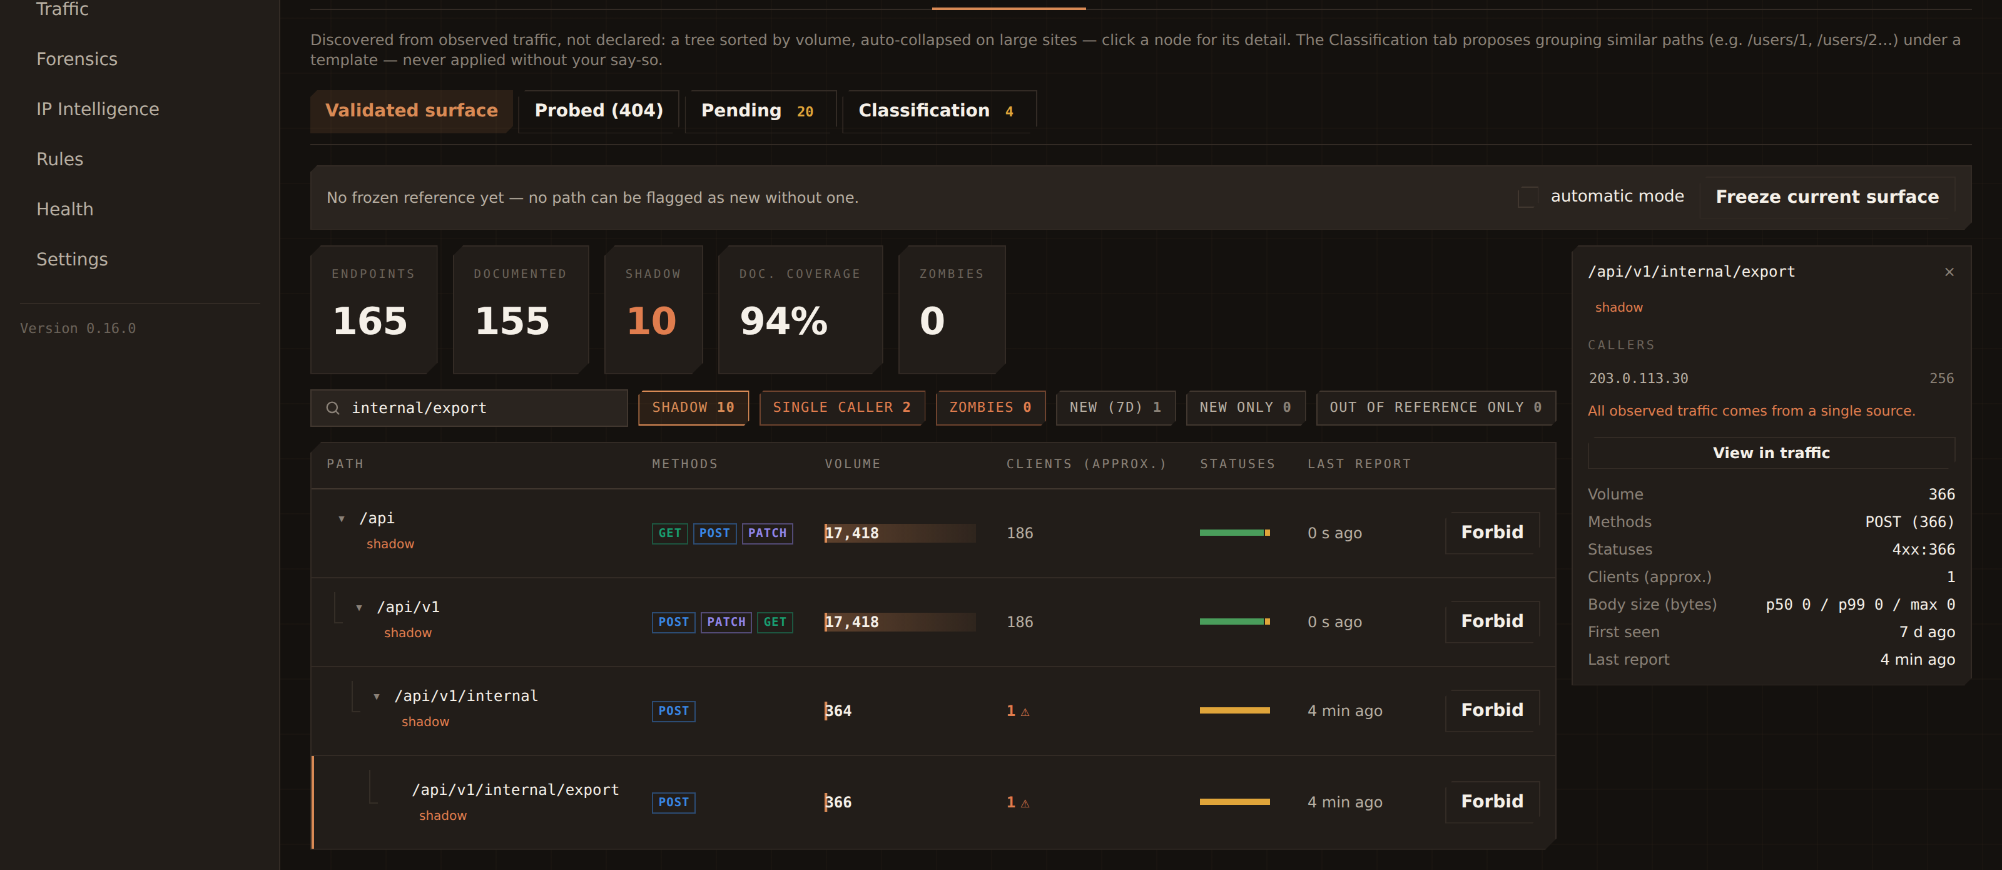
Task: Select the /api/v1/internal/export row path
Action: (516, 790)
